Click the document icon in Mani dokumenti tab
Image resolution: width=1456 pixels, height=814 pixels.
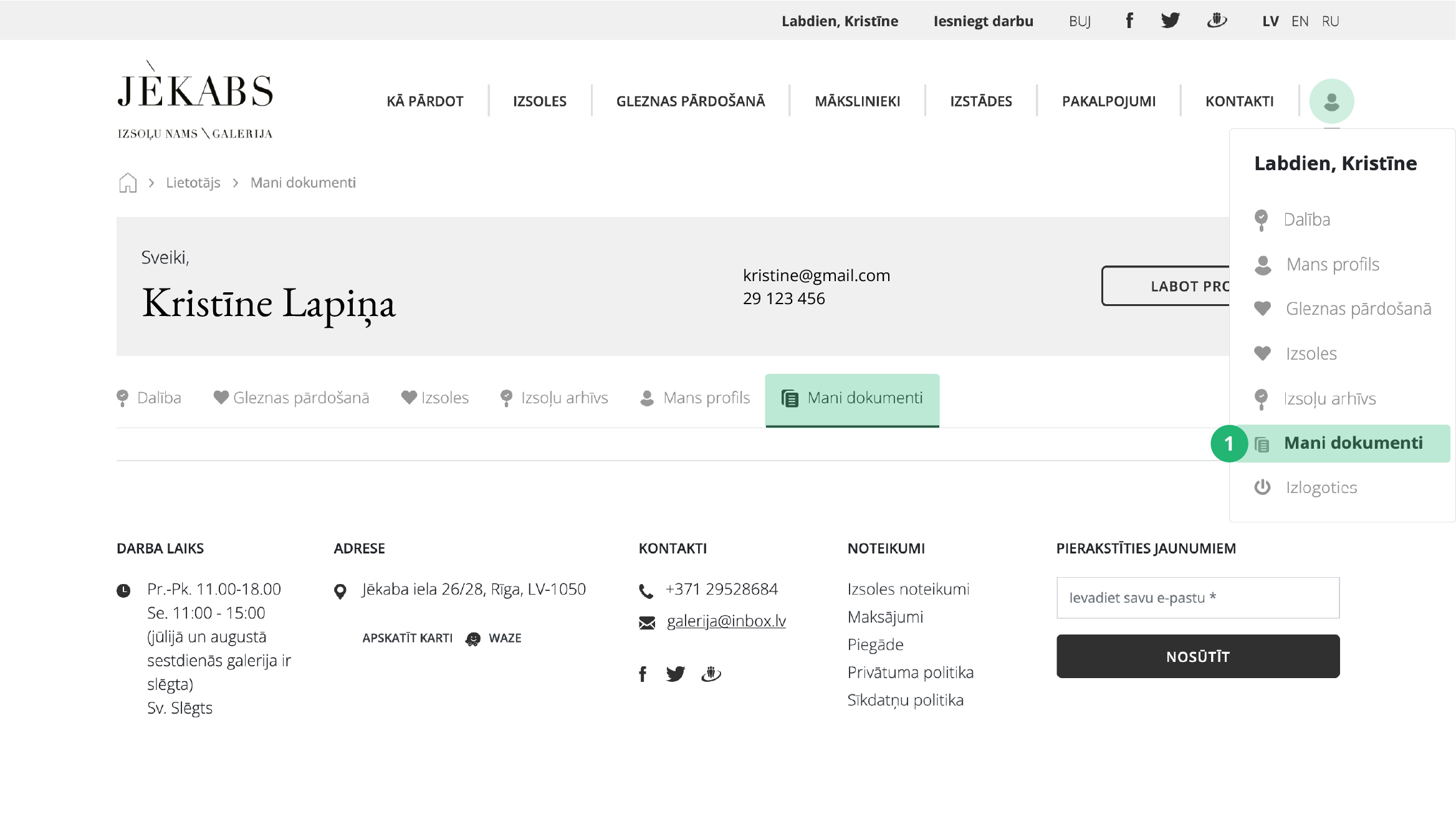pos(790,398)
